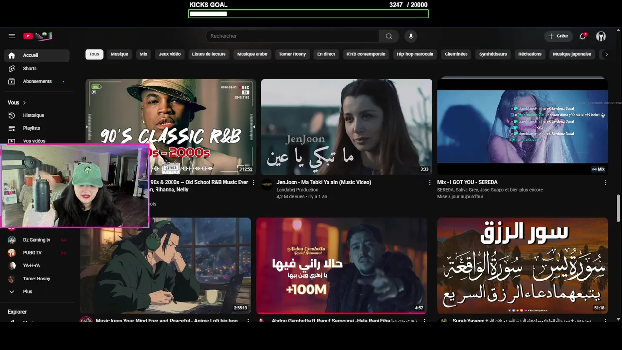The height and width of the screenshot is (350, 622).
Task: Open the Explorer section heading
Action: pos(17,312)
